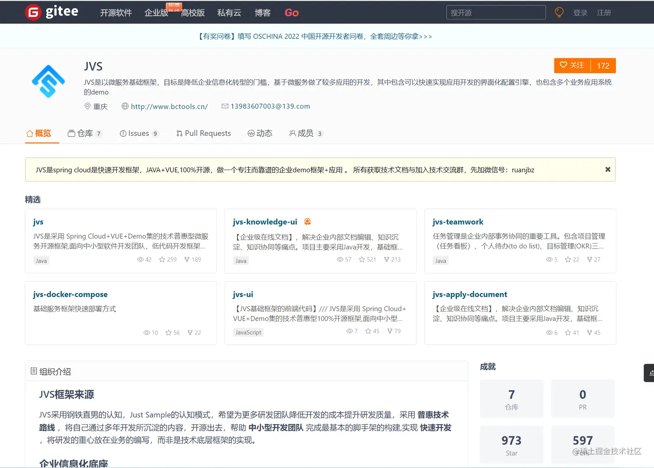The height and width of the screenshot is (468, 654).
Task: Open the Pull Requests tab
Action: tap(204, 133)
